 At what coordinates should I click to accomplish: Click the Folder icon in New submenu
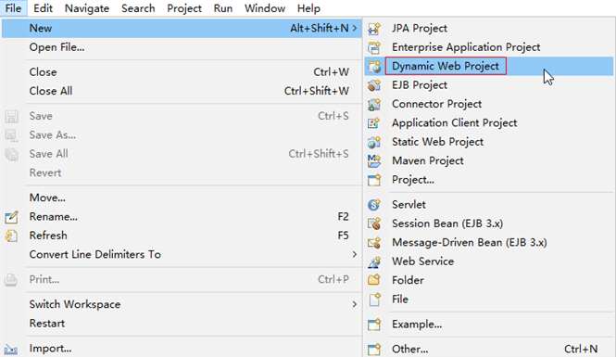[x=374, y=280]
